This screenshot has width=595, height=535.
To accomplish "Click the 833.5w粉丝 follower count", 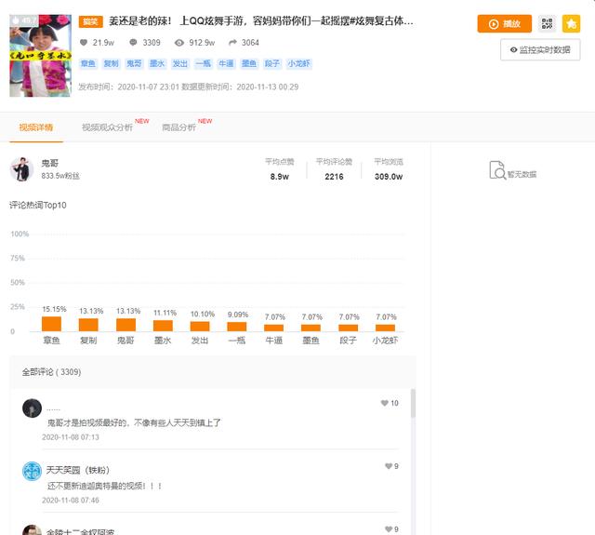I will coord(60,176).
